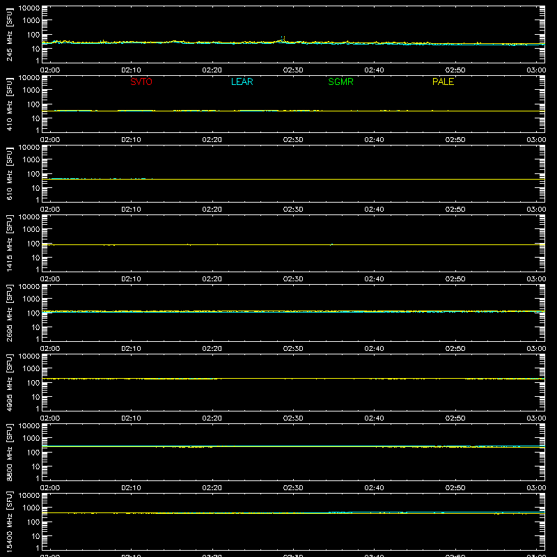Click the 100 y-axis value of the 610 MHz plot
557x557 pixels.
[x=33, y=173]
